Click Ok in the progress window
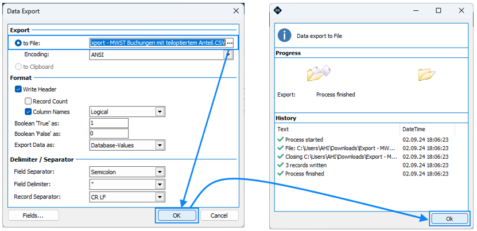 click(449, 218)
